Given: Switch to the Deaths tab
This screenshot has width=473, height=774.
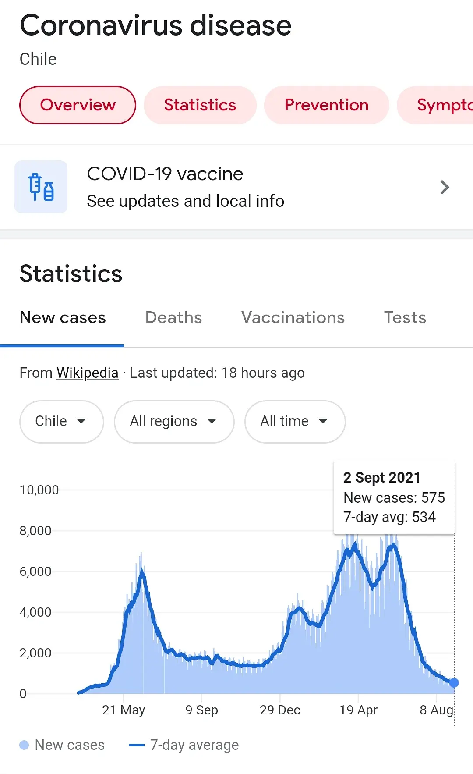Looking at the screenshot, I should pos(173,318).
